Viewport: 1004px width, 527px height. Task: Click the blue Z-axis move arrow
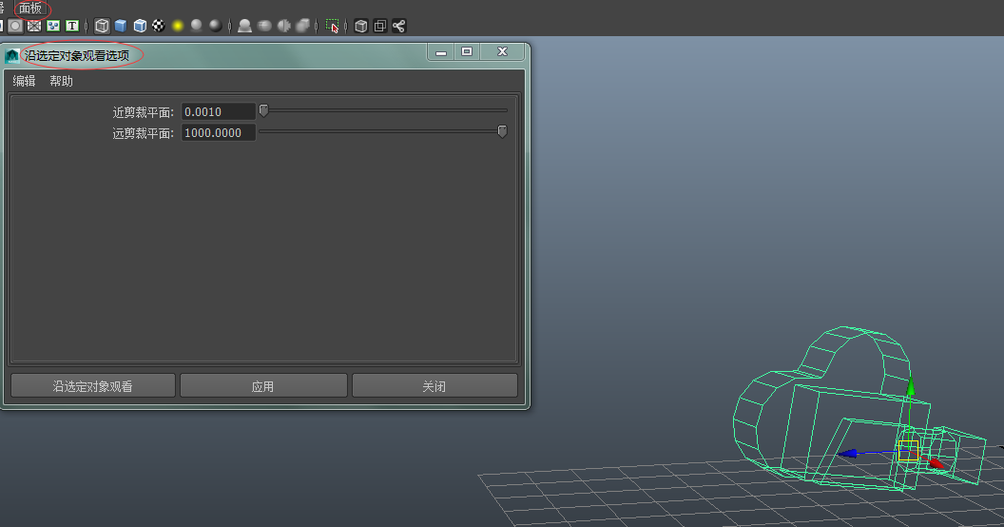(848, 454)
